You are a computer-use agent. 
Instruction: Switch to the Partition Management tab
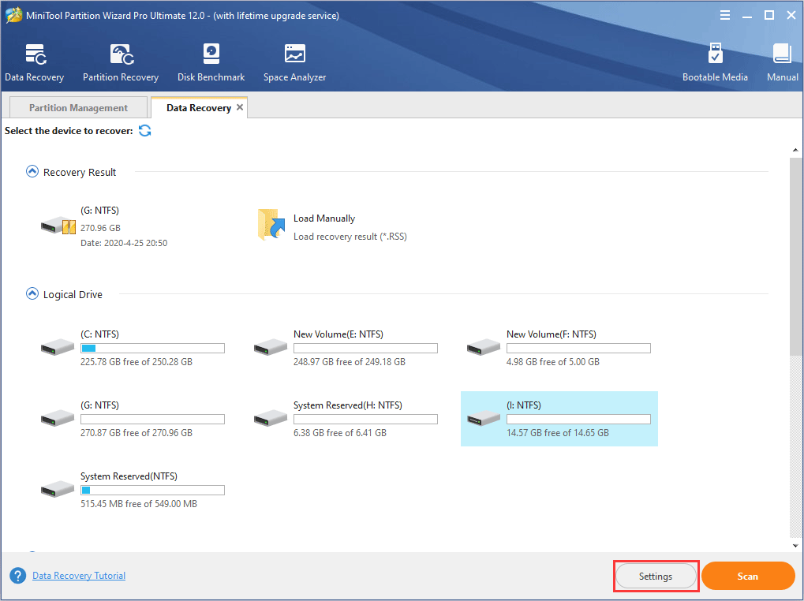78,107
